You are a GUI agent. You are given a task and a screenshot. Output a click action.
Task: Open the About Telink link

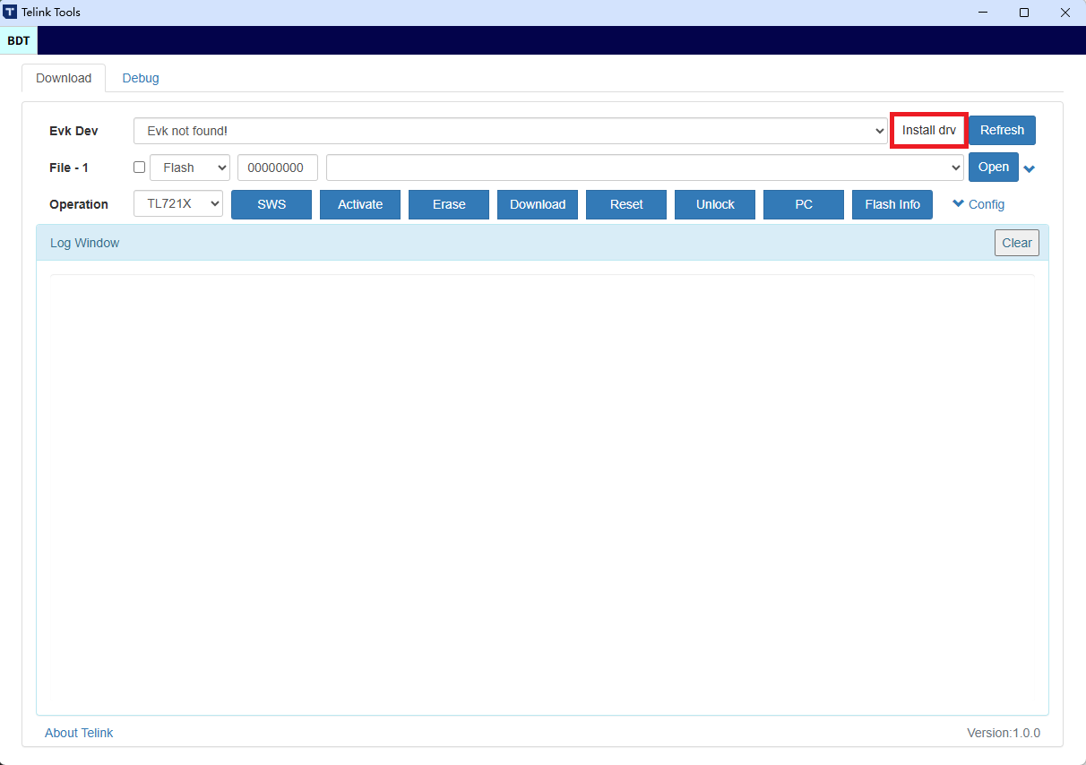[79, 733]
